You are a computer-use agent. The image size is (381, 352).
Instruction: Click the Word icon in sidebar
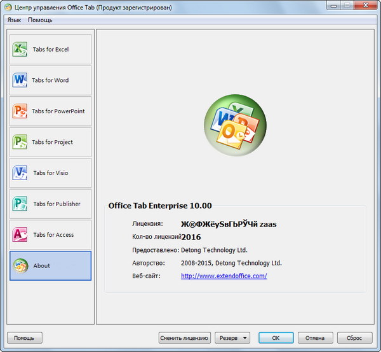point(20,81)
